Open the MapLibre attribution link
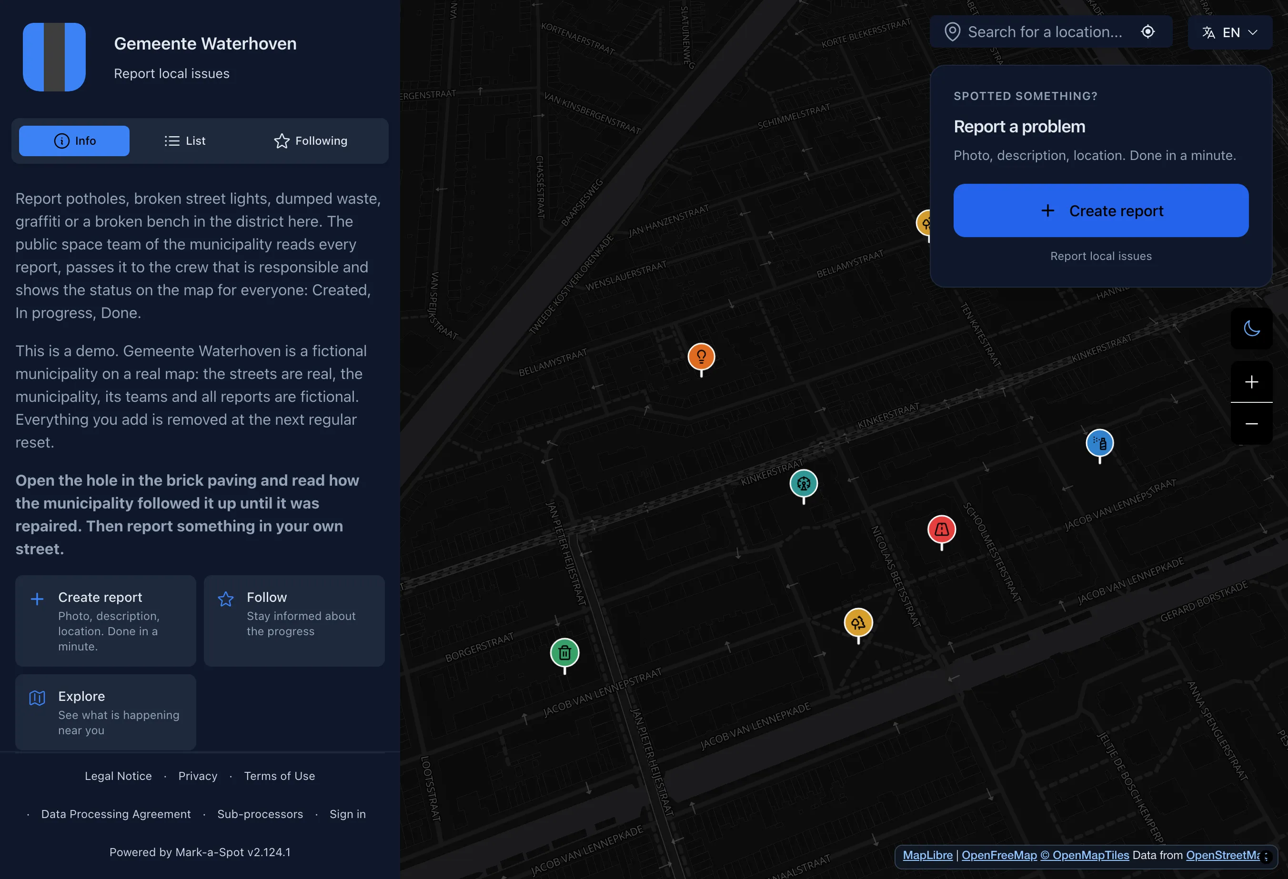This screenshot has height=879, width=1288. coord(927,855)
